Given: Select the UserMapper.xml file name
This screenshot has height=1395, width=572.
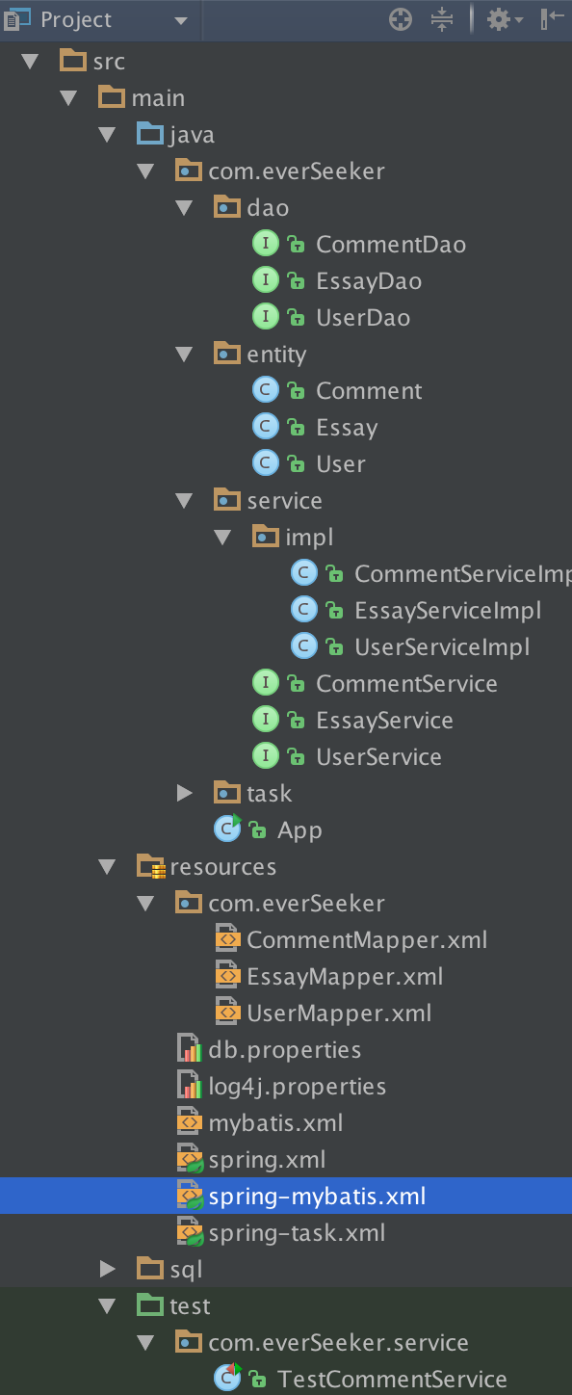Looking at the screenshot, I should pos(339,1013).
